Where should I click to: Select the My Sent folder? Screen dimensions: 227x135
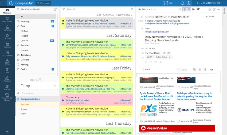click(x=36, y=31)
